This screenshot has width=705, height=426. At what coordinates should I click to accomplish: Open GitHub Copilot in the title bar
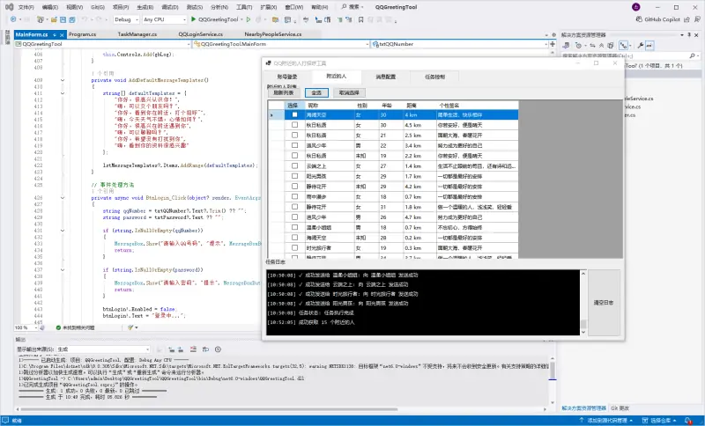[659, 18]
